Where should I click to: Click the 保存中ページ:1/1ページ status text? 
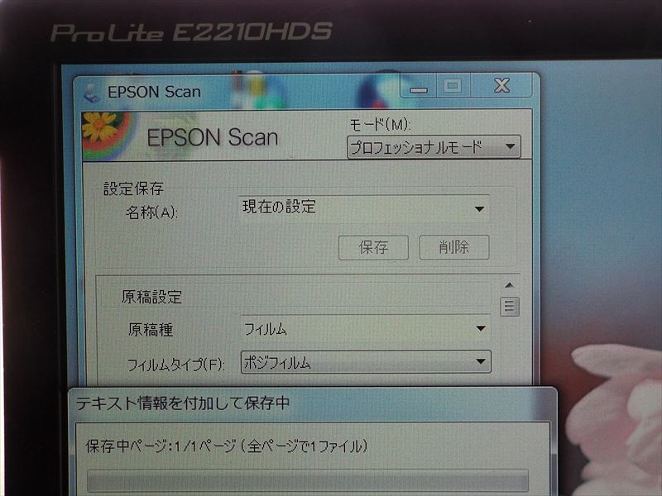[227, 446]
